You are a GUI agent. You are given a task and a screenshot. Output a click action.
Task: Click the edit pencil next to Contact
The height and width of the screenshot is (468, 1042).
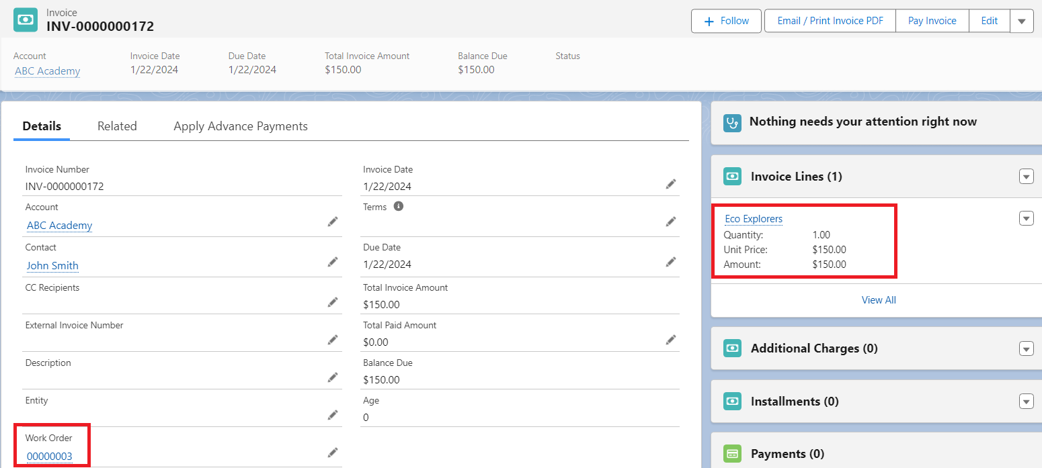(333, 261)
